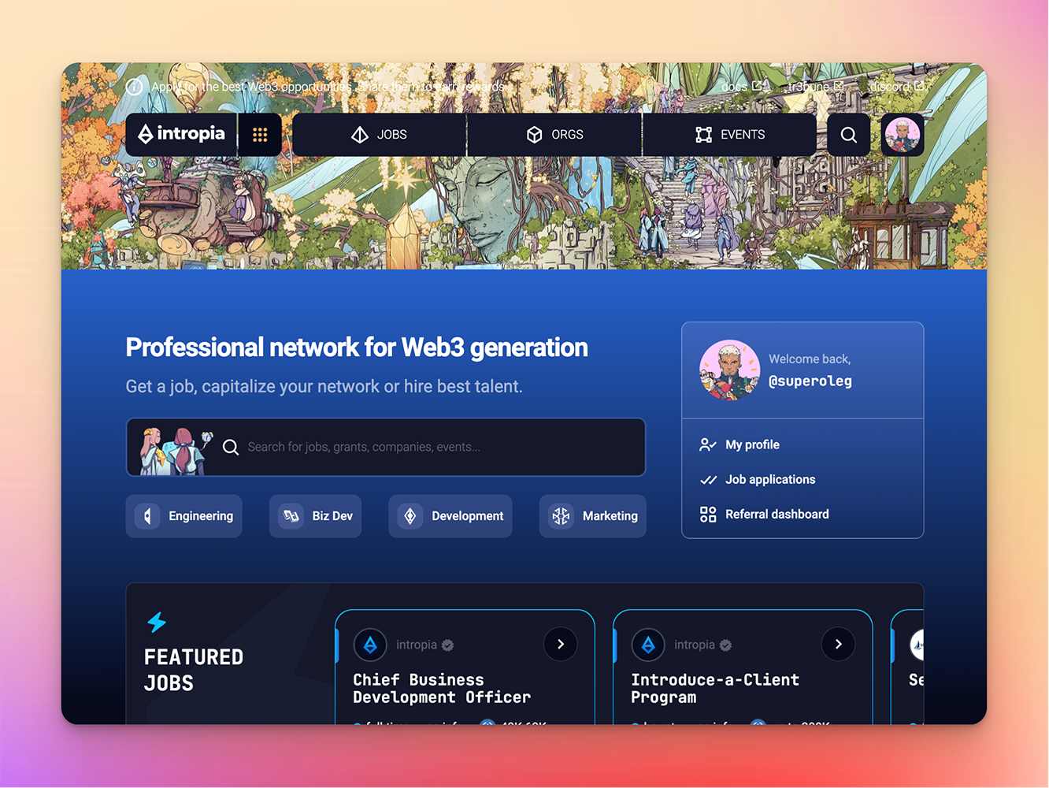Open the ORGS navigation tab
The image size is (1049, 788).
(555, 135)
